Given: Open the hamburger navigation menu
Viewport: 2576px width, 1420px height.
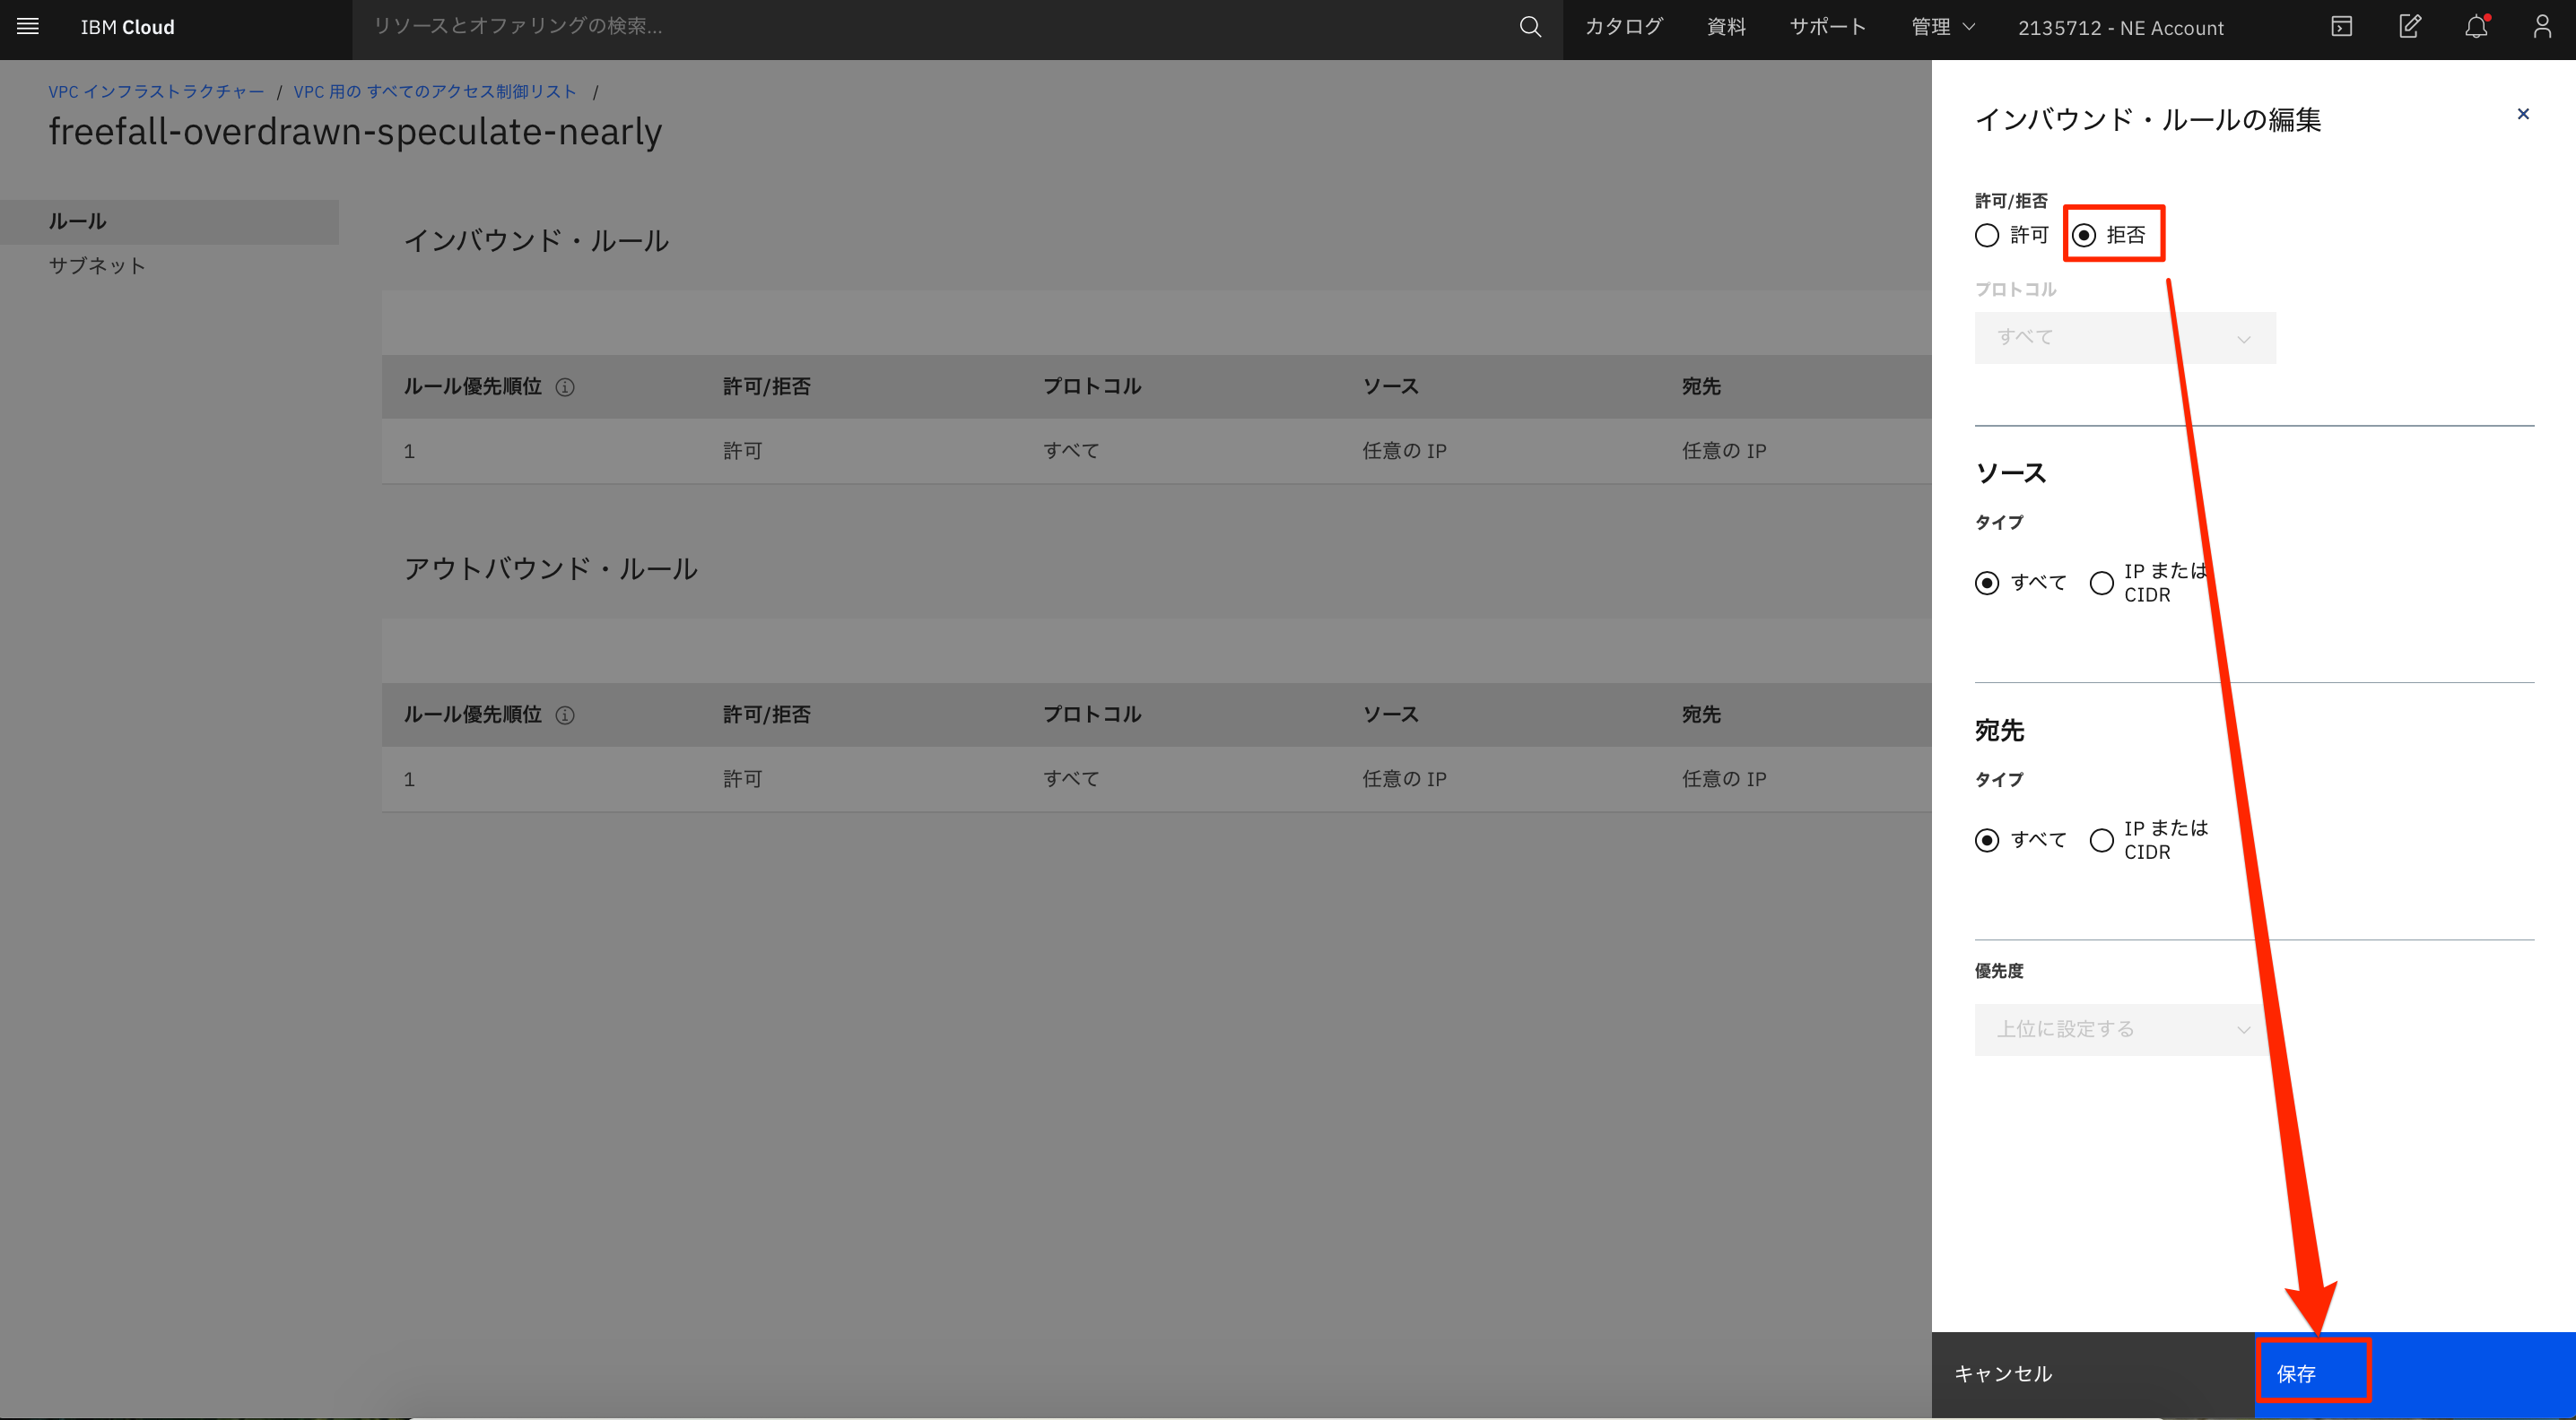Looking at the screenshot, I should [27, 27].
